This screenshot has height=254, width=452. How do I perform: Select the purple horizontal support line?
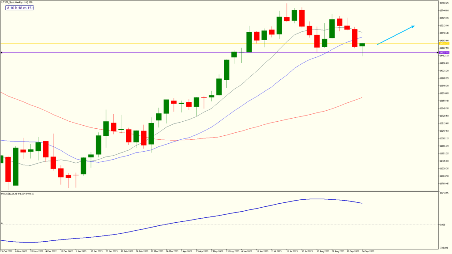click(x=177, y=52)
